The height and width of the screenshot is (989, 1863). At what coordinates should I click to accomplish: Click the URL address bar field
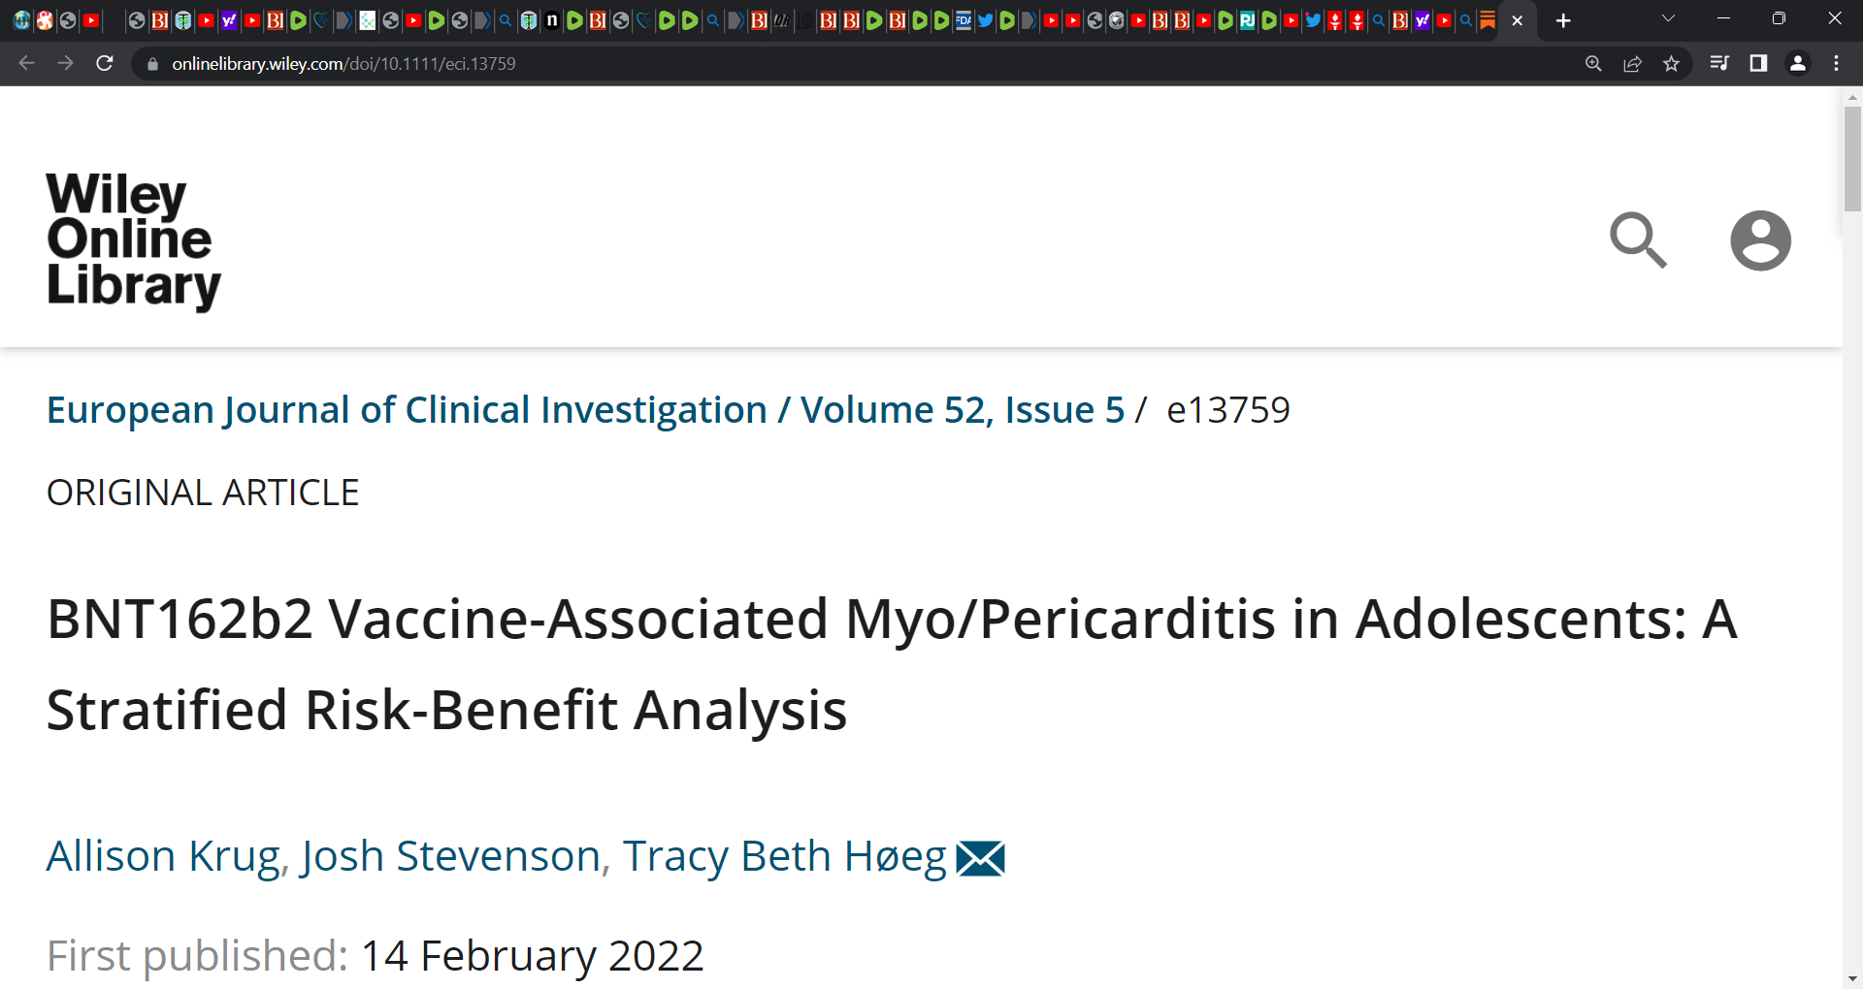(854, 64)
